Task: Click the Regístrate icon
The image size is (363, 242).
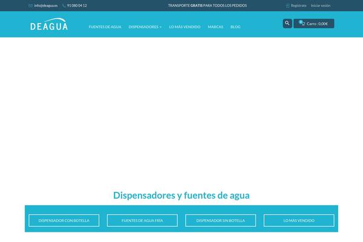Action: 288,6
